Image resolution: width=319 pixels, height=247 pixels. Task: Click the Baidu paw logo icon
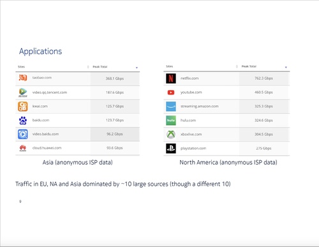[23, 121]
